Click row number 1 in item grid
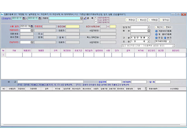This screenshot has width=187, height=140. point(3,55)
